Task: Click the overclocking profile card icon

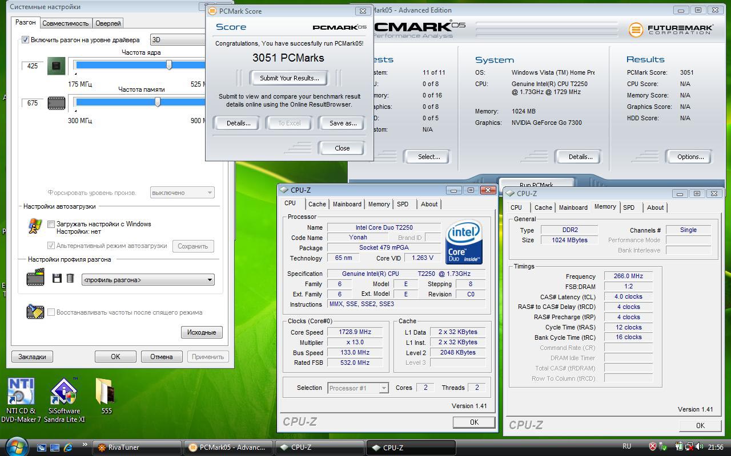Action: click(35, 278)
